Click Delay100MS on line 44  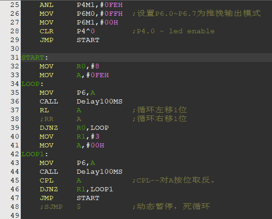coord(100,172)
